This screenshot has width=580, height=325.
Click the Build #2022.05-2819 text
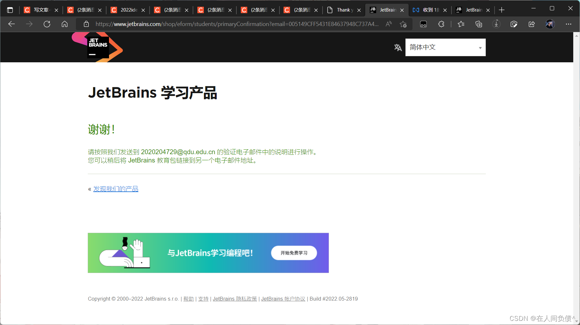[334, 299]
